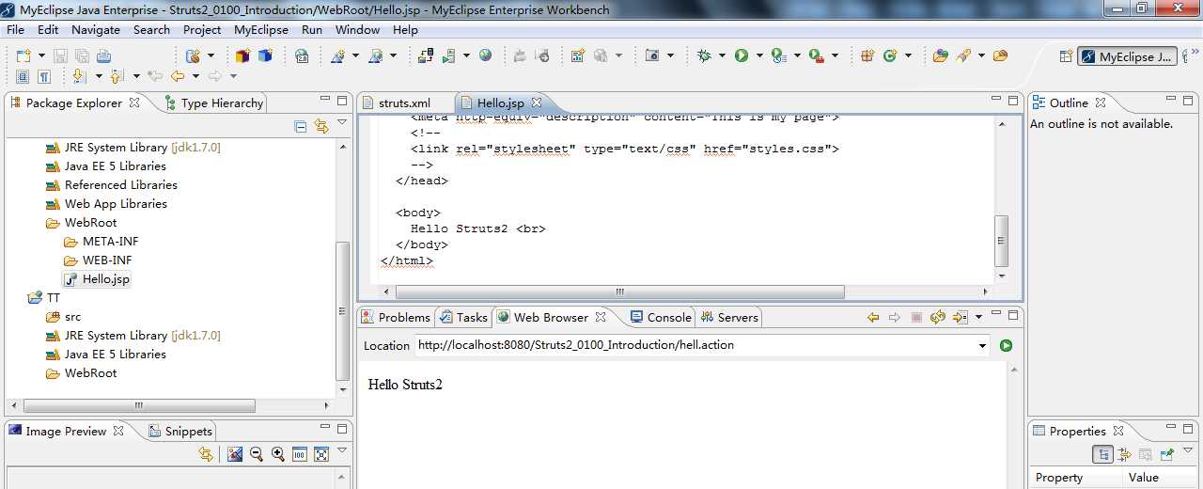Switch to the Console tab
The height and width of the screenshot is (489, 1203).
661,318
